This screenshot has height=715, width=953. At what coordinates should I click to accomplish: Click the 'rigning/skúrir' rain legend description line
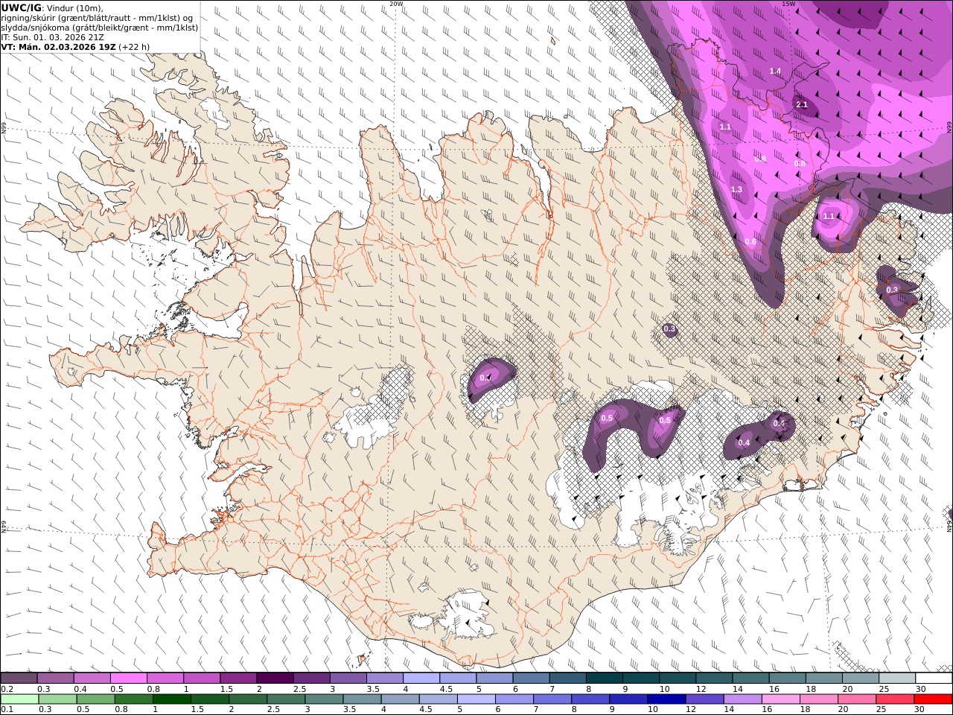tap(98, 18)
